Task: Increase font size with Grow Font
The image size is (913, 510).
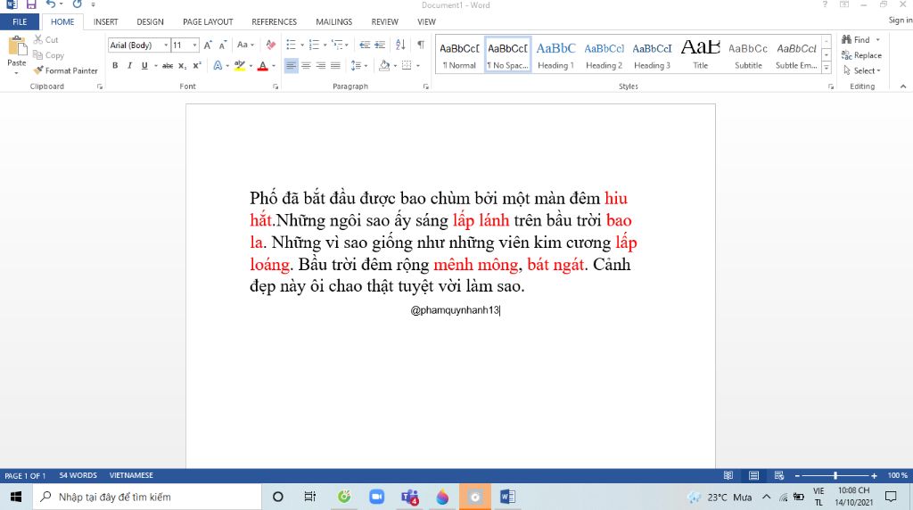Action: [208, 45]
